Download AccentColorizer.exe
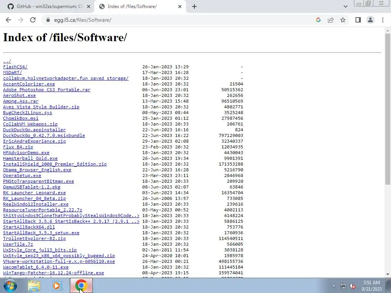Image resolution: width=391 pixels, height=293 pixels. coord(29,84)
